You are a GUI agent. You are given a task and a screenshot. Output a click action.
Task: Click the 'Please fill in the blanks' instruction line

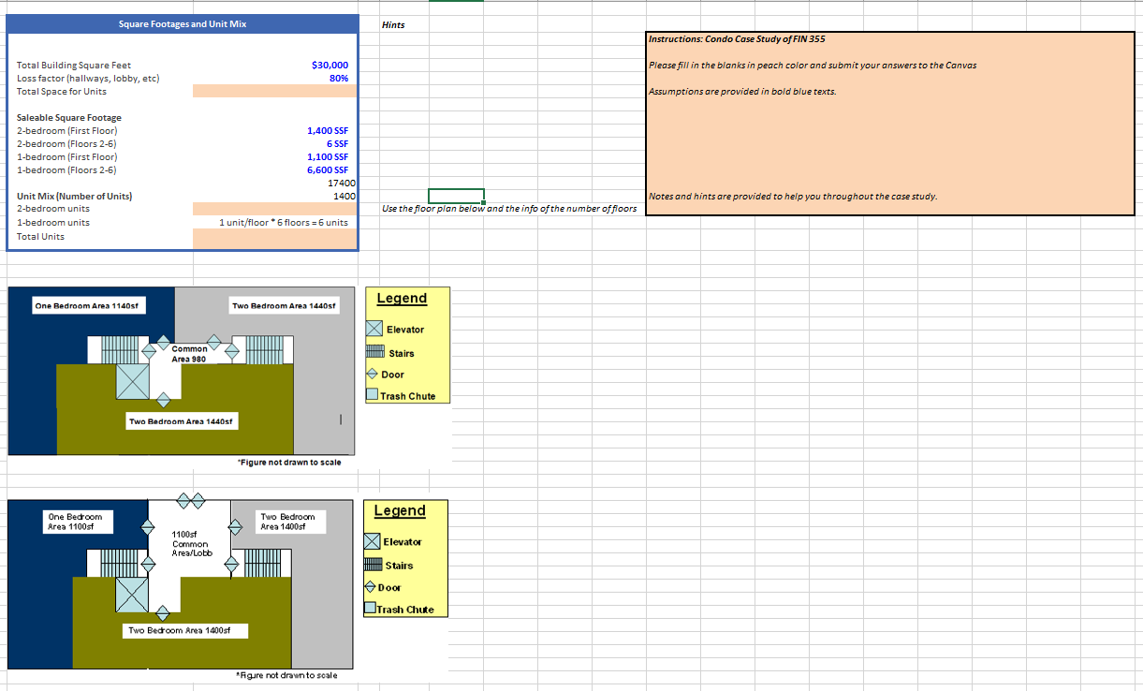[x=813, y=65]
